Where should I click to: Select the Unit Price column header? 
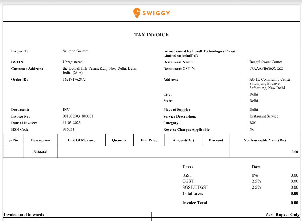(149, 140)
